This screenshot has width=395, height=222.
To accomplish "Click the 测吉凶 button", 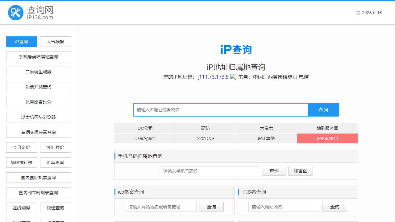I will tap(300, 171).
